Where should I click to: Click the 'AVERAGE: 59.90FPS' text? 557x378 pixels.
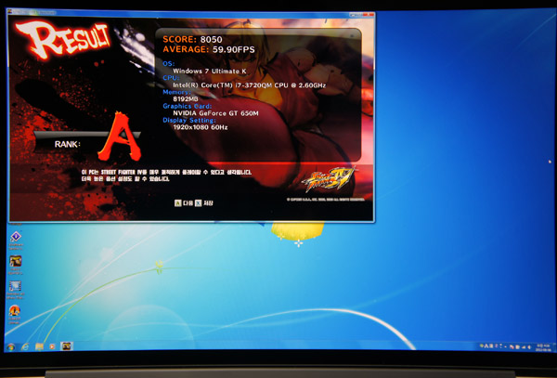click(209, 49)
